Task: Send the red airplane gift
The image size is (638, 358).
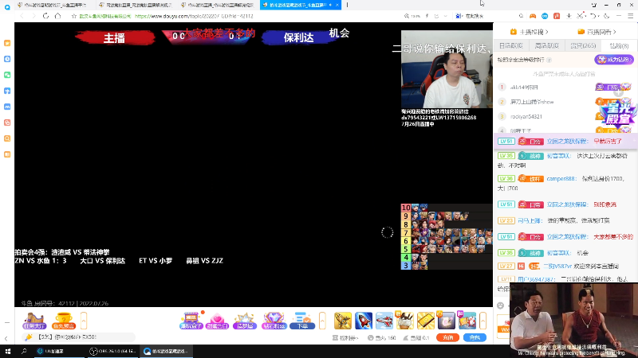Action: tap(384, 321)
